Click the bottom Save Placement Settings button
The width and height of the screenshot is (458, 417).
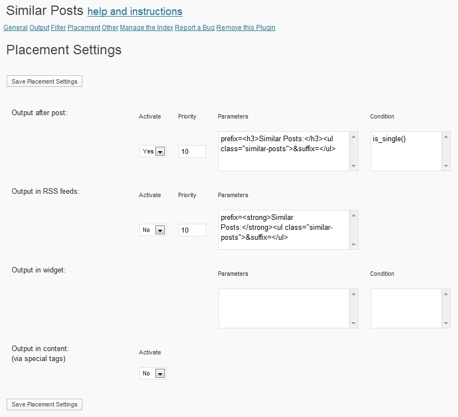tap(44, 404)
